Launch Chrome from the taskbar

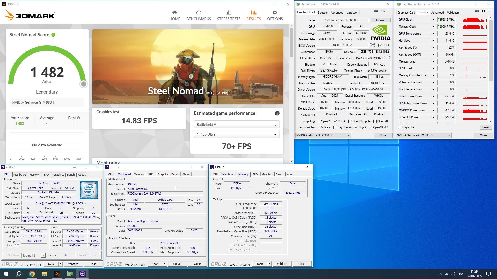pos(32,274)
